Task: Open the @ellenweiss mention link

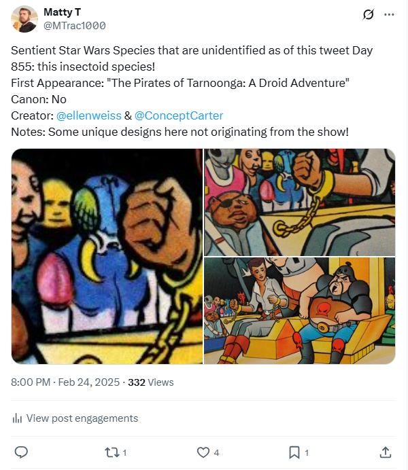Action: click(88, 115)
